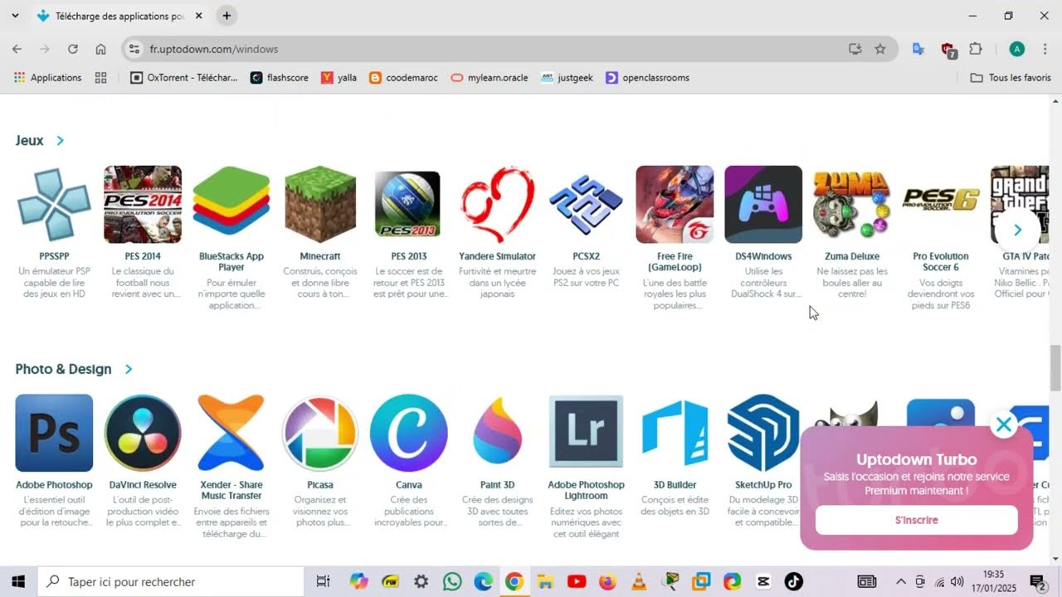Select the Yandere Simulator heart icon
Image resolution: width=1062 pixels, height=597 pixels.
[497, 205]
